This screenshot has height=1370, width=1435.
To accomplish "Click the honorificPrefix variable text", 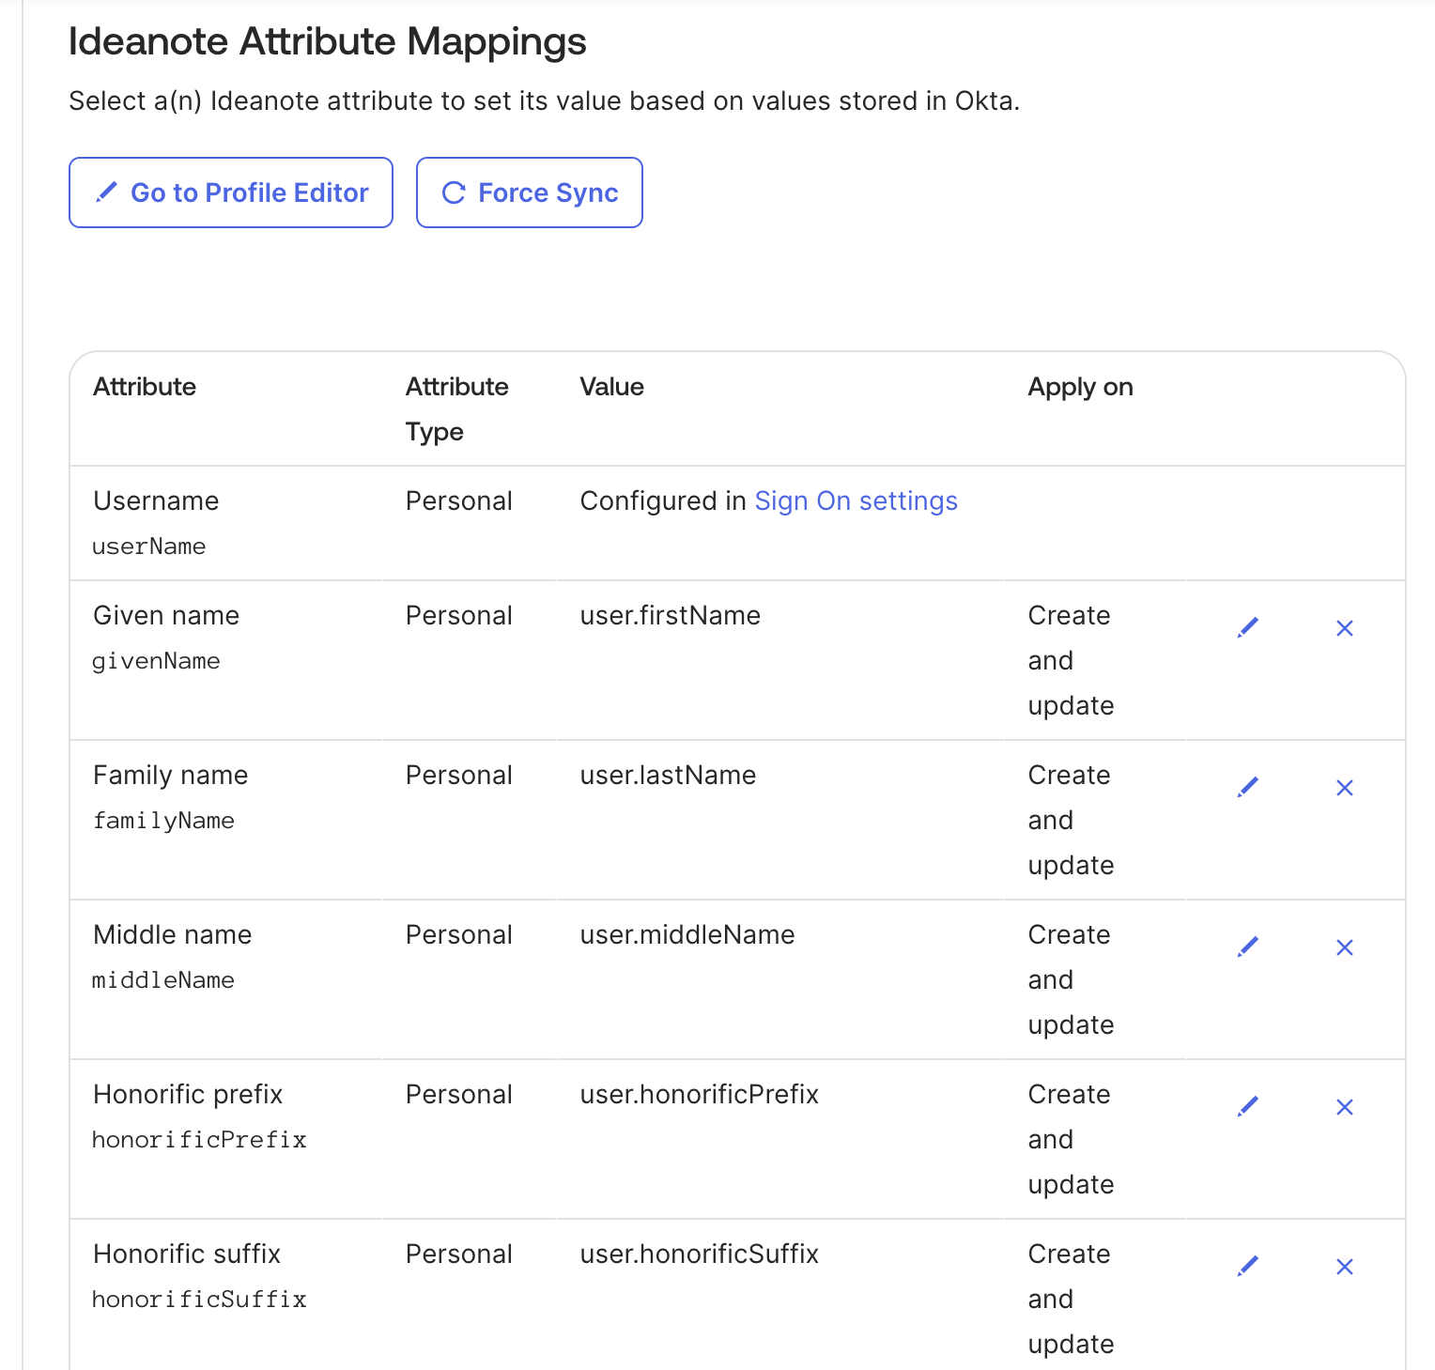I will 199,1140.
